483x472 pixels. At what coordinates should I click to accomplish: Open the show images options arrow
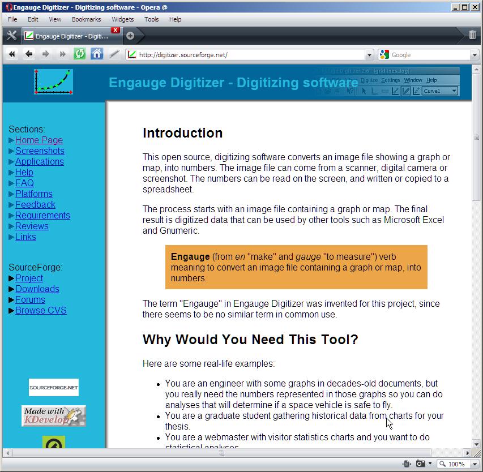point(430,464)
